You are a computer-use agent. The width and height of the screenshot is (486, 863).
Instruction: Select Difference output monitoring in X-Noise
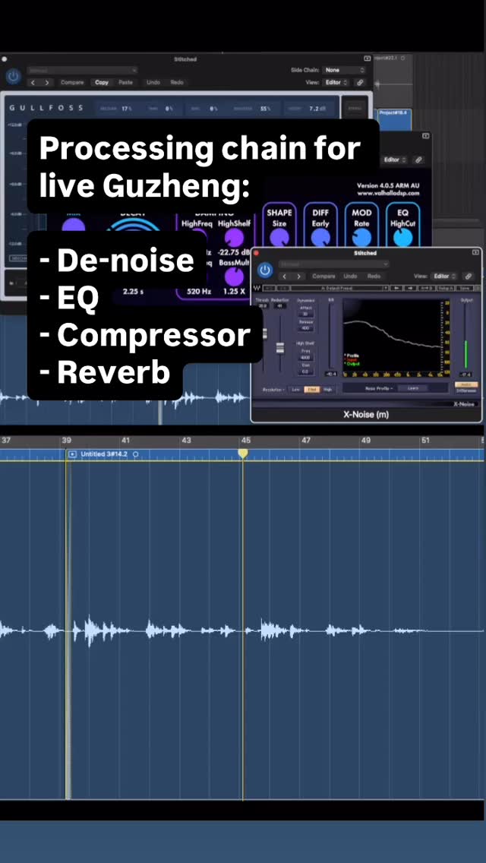467,390
